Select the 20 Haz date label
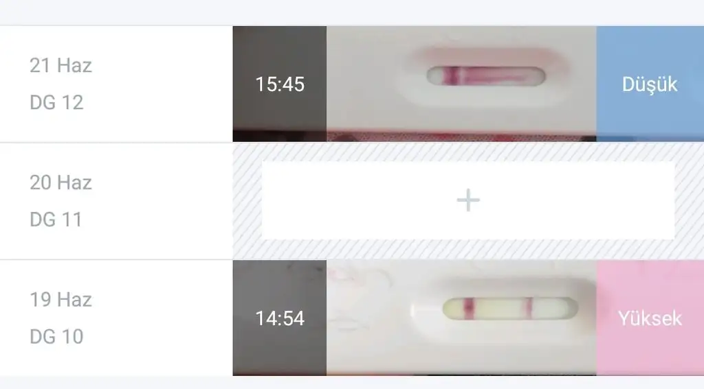The image size is (704, 389). (61, 182)
